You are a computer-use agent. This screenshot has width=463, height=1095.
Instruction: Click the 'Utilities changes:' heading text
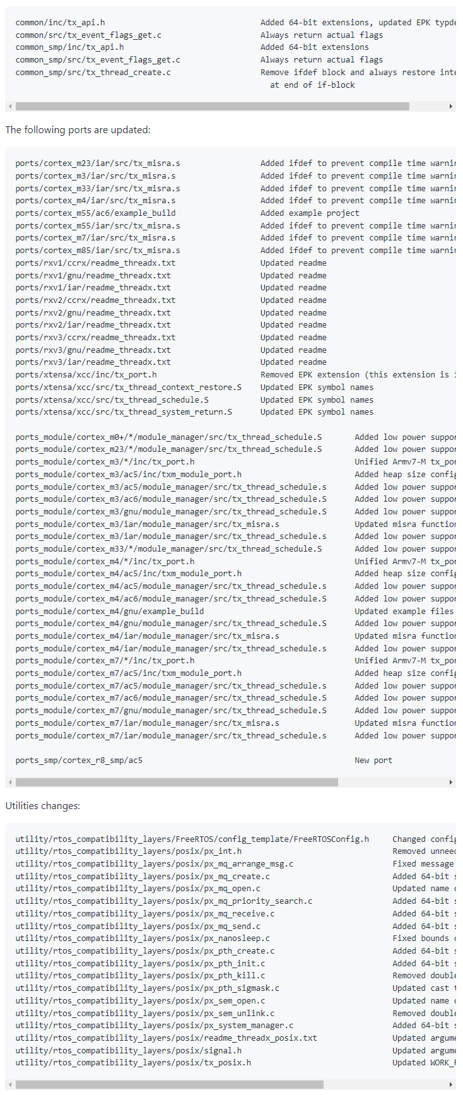click(43, 806)
